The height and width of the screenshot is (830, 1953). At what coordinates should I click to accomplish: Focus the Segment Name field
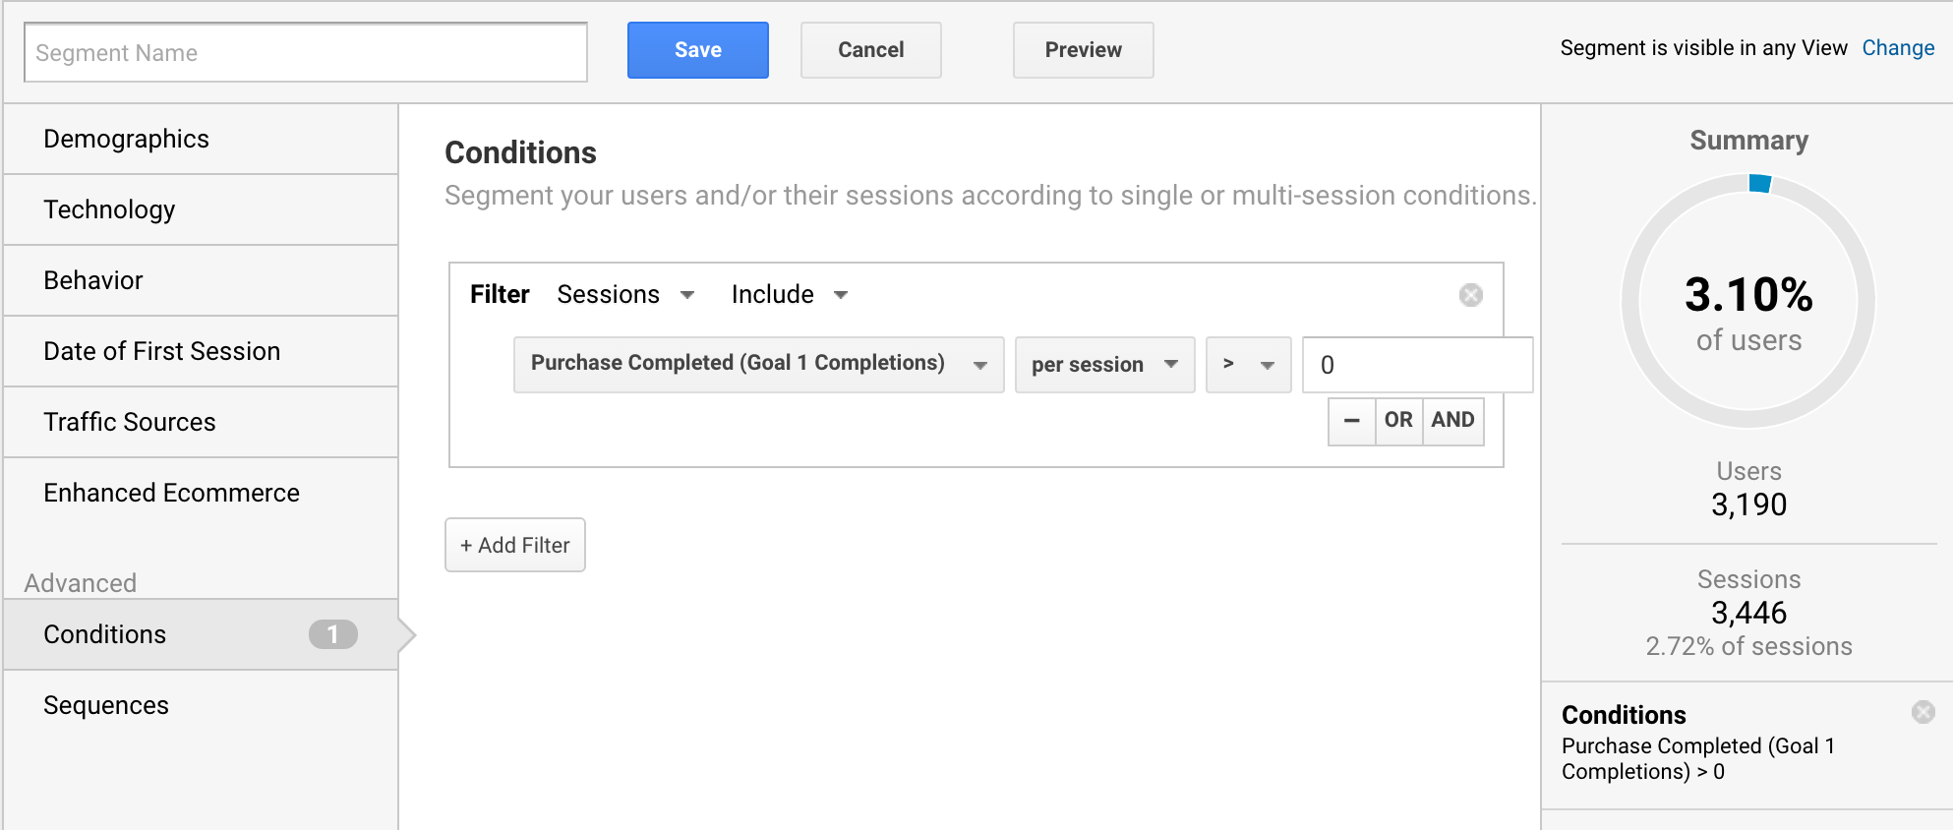pyautogui.click(x=306, y=52)
